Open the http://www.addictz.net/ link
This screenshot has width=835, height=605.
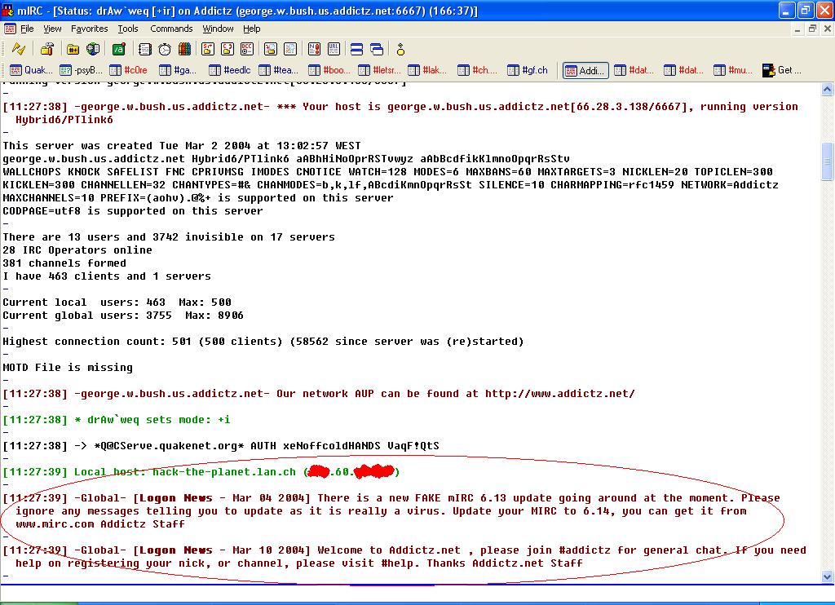tap(559, 394)
